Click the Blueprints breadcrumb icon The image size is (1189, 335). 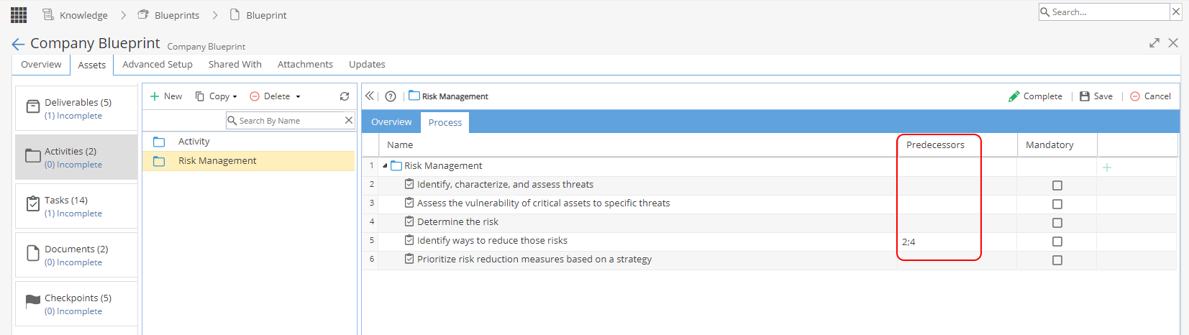(x=143, y=14)
